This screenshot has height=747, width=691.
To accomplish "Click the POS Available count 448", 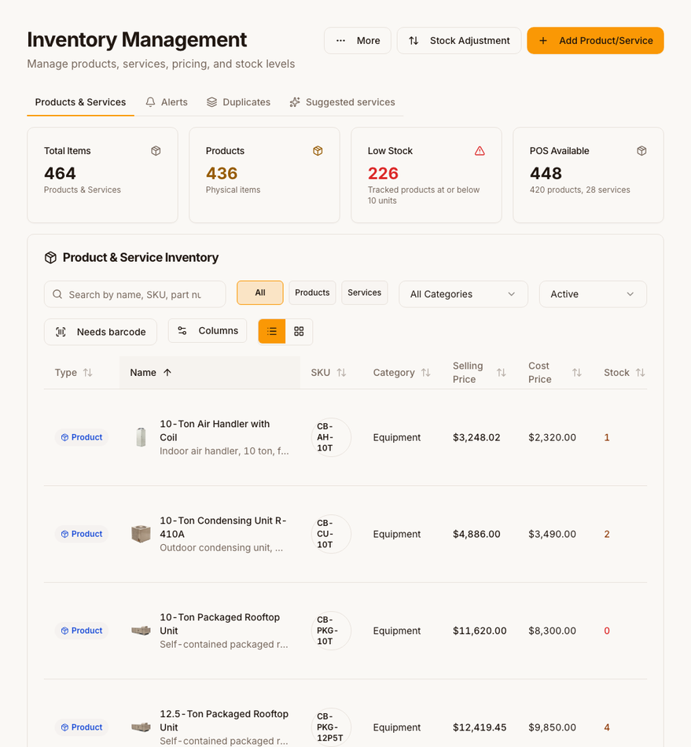I will pyautogui.click(x=546, y=174).
